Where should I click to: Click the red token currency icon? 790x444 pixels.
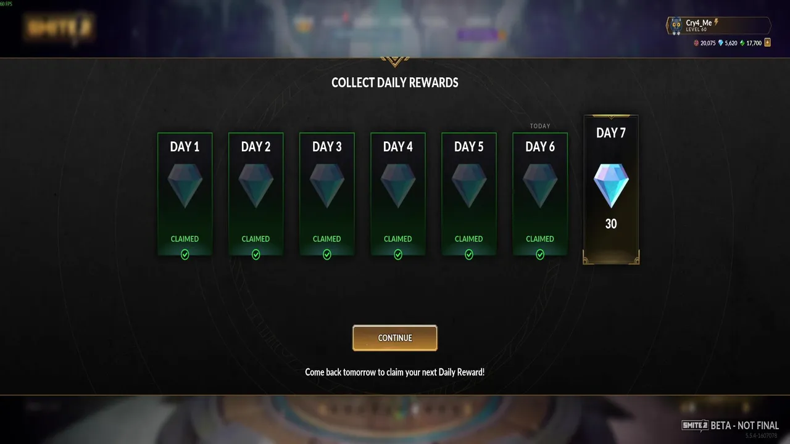(696, 43)
